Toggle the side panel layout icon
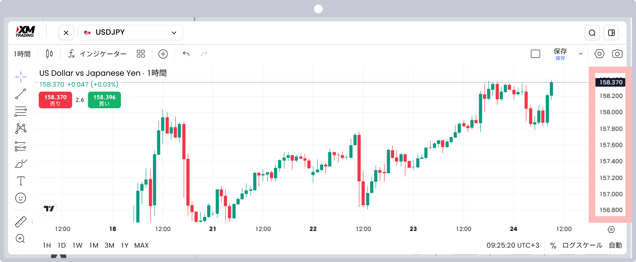The image size is (636, 262). [x=611, y=33]
